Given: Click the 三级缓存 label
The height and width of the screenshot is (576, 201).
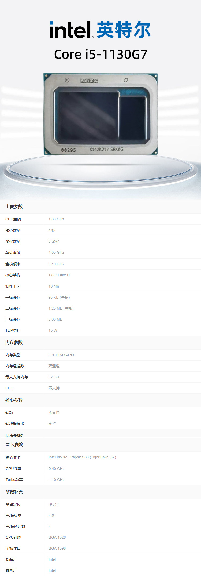Looking at the screenshot, I should pyautogui.click(x=13, y=319).
